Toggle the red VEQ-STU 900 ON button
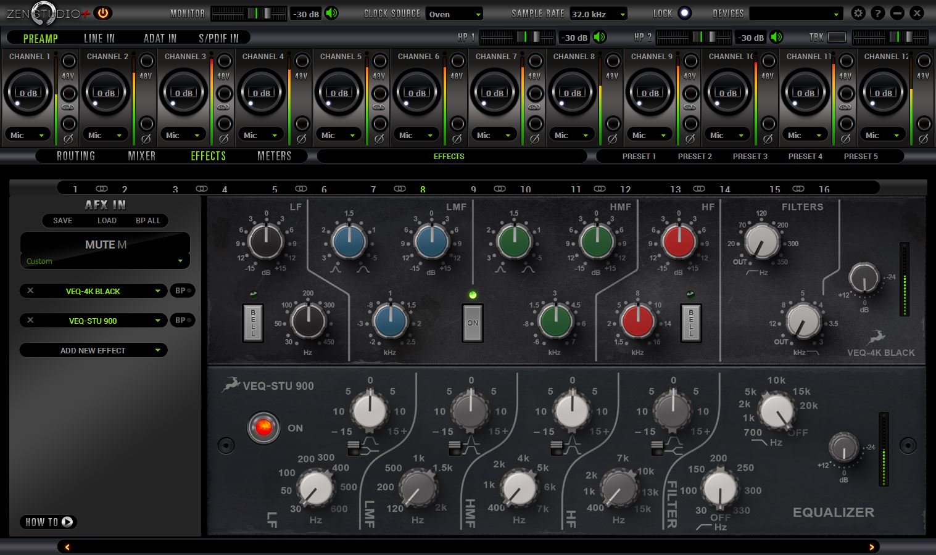The image size is (936, 555). pos(263,428)
